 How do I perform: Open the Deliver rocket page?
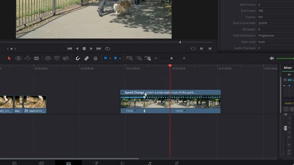click(176, 163)
